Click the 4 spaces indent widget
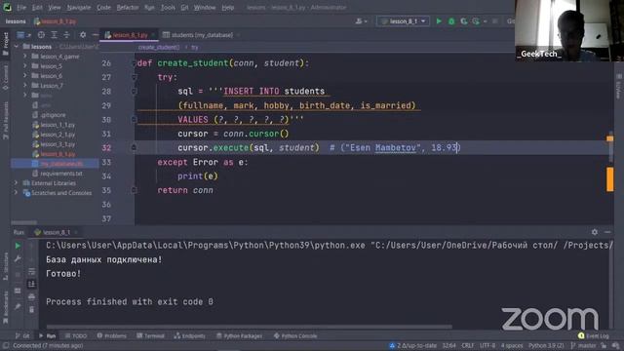Viewport: 624px width, 351px height. click(511, 346)
